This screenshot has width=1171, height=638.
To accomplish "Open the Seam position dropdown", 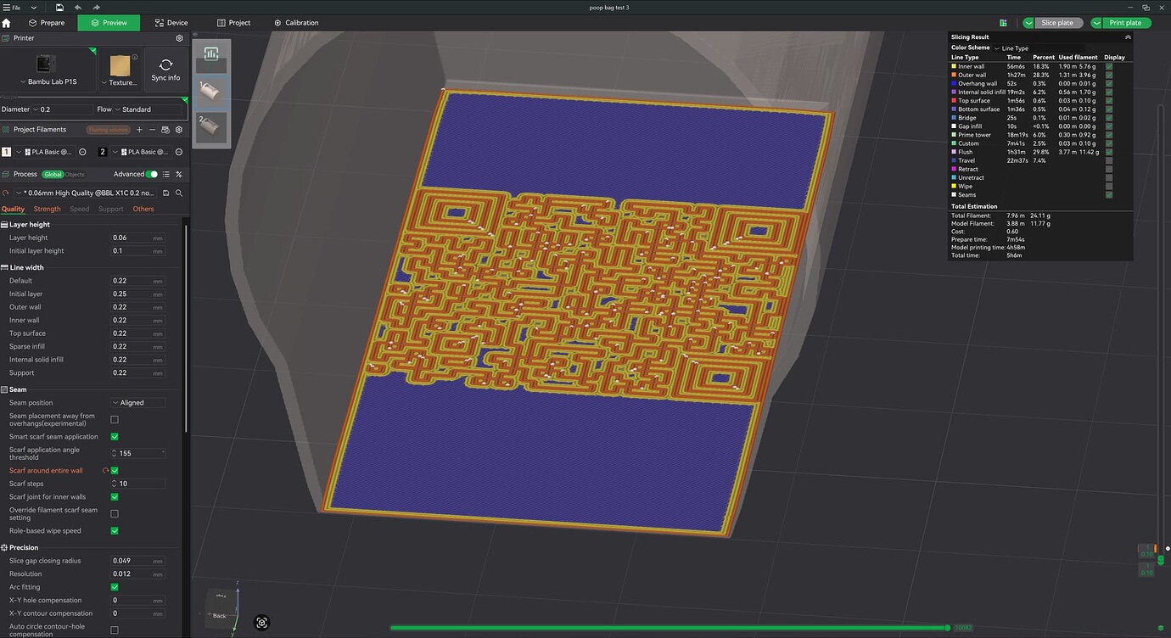I will [x=137, y=403].
